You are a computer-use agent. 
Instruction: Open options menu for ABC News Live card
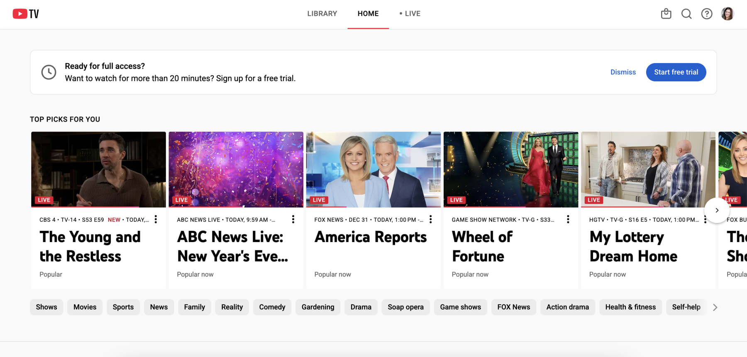point(293,219)
